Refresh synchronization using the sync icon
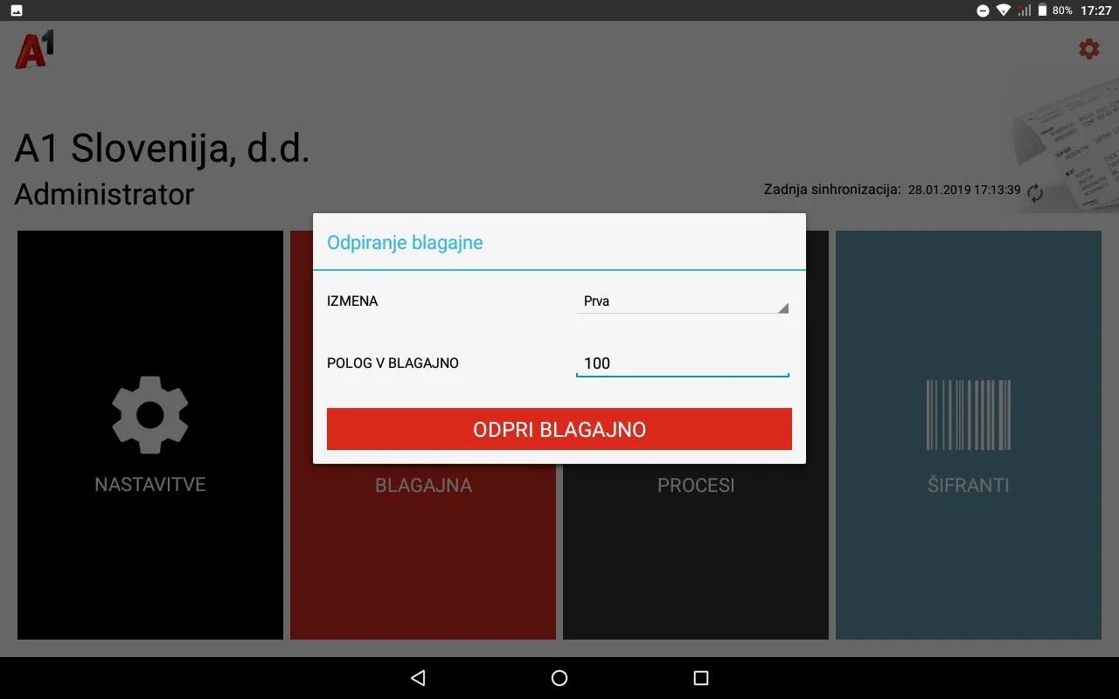Screen dimensions: 1119x699 1035,193
